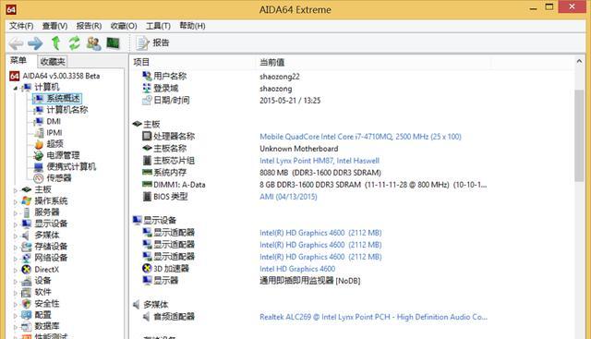Click the 显示器 monitor icon

tap(147, 281)
